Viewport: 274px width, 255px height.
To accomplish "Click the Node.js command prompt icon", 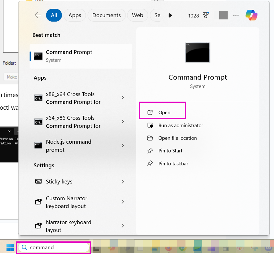I will [38, 145].
